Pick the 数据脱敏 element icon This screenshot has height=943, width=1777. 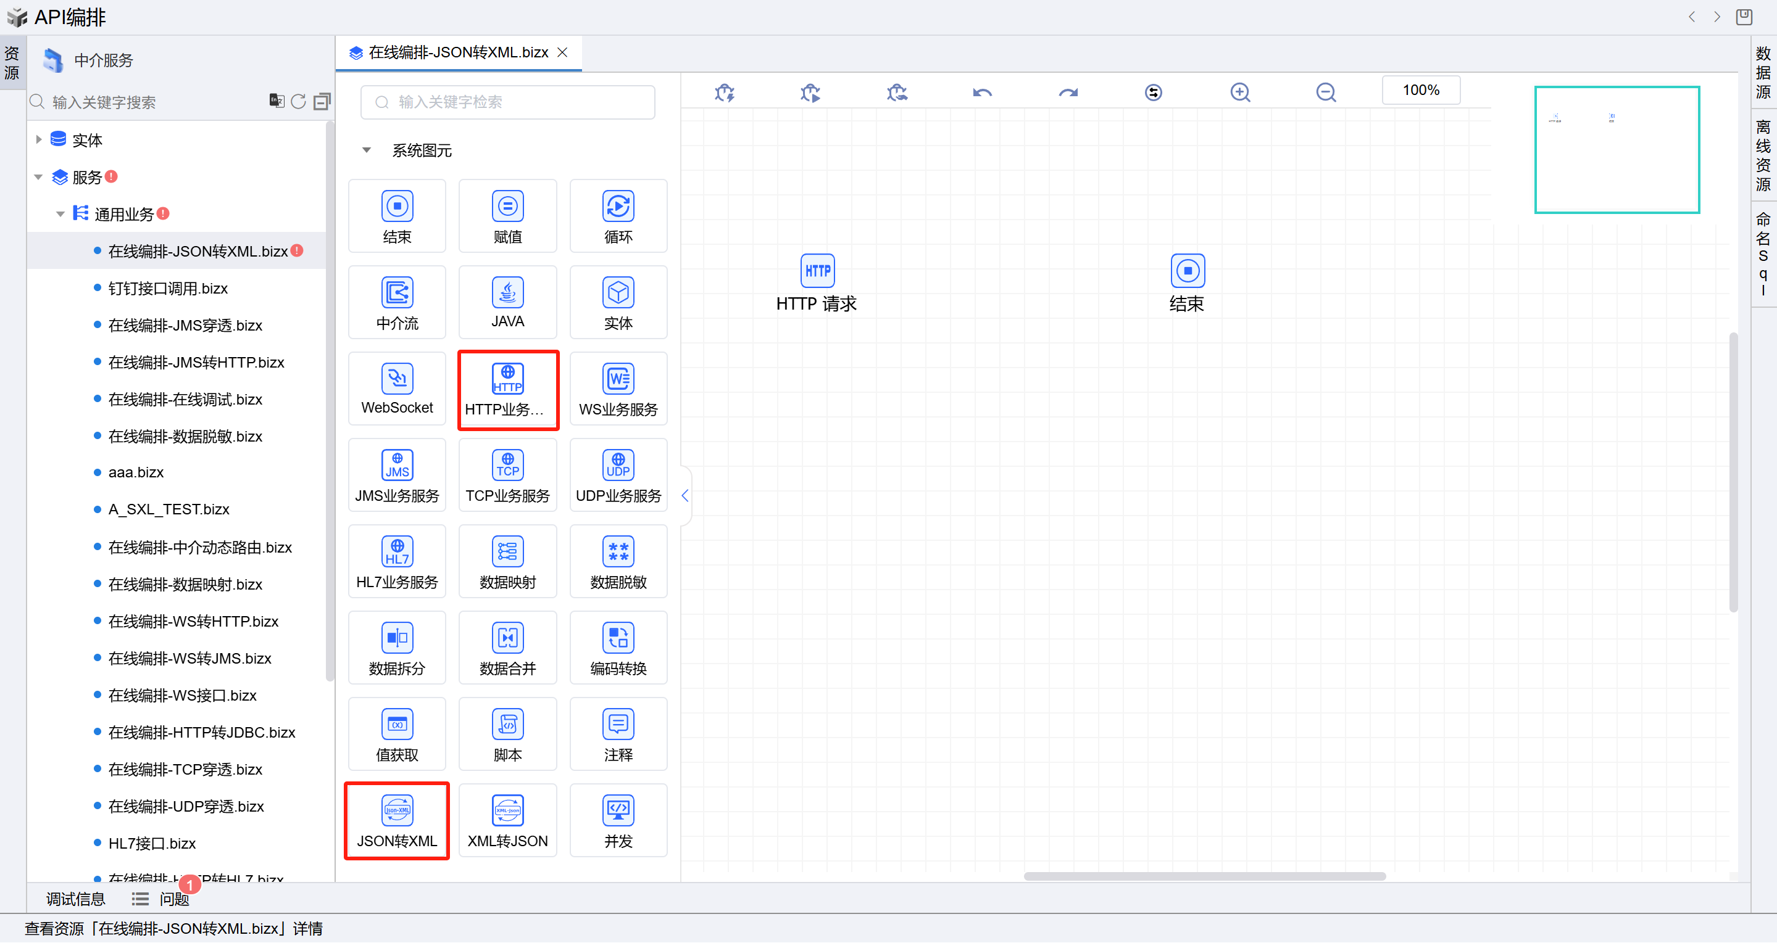[618, 552]
